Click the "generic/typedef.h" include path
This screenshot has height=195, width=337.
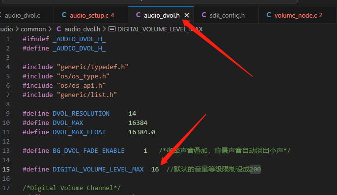coord(92,67)
